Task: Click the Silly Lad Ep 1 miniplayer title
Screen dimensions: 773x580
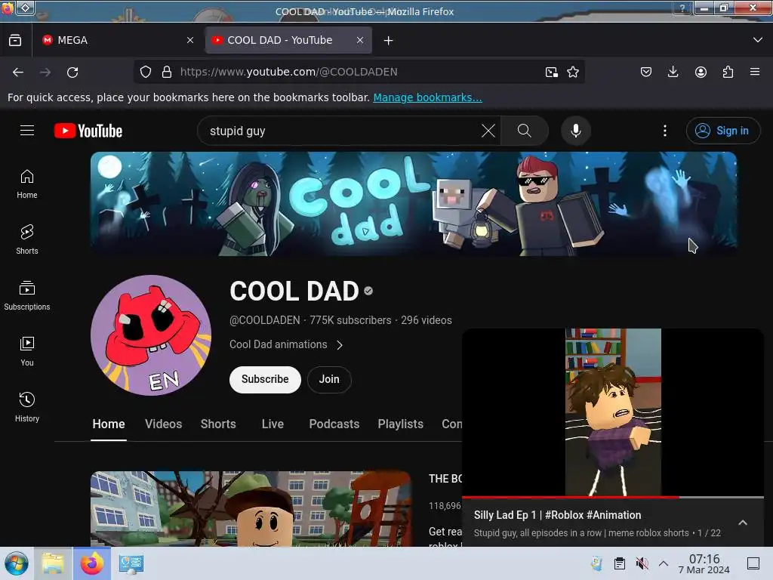Action: coord(558,515)
